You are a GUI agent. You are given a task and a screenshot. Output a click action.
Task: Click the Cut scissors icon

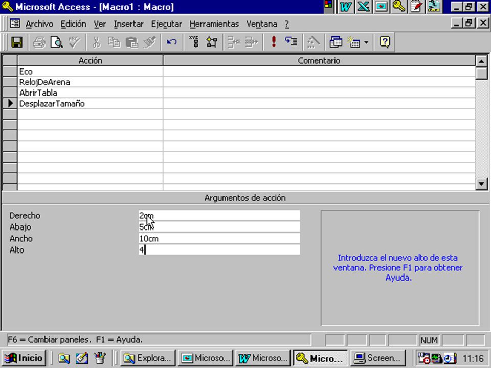pos(96,42)
